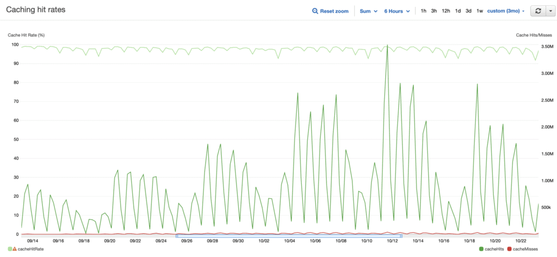Screen dimensions: 557x257
Task: Click the Reset zoom link text
Action: click(x=334, y=11)
